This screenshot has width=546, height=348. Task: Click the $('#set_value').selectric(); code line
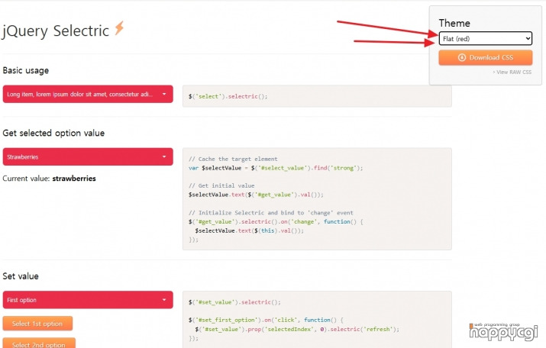(x=234, y=302)
